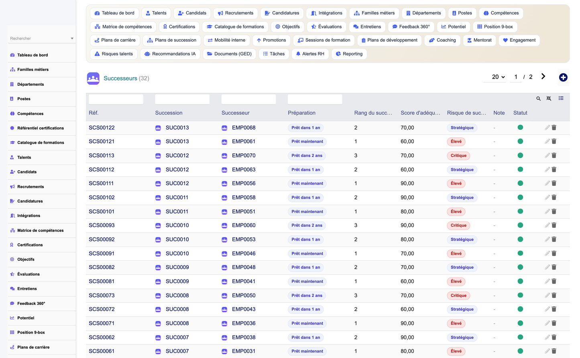Click trash icon for row SCS00113
580x358 pixels.
click(554, 155)
